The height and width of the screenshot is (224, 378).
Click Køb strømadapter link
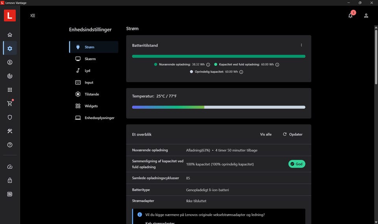click(x=160, y=222)
